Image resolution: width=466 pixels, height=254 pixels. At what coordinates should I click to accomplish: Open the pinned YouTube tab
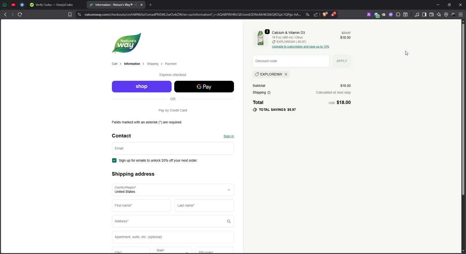pos(13,5)
